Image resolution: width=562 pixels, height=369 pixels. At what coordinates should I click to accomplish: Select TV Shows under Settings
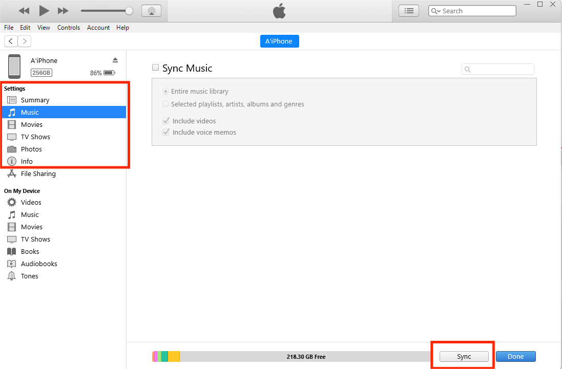click(64, 137)
